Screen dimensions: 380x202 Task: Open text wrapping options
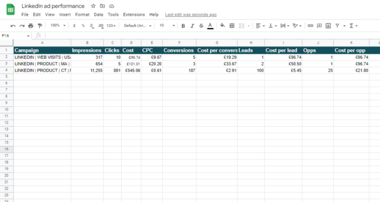285,26
